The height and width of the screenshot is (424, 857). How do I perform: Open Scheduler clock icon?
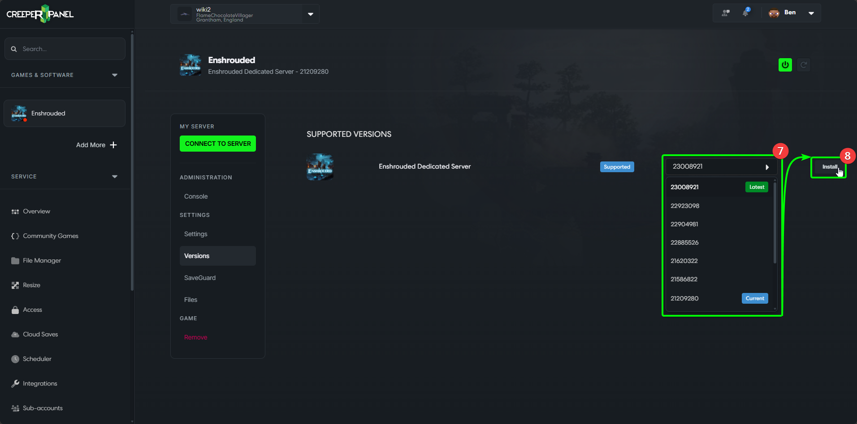pos(15,359)
